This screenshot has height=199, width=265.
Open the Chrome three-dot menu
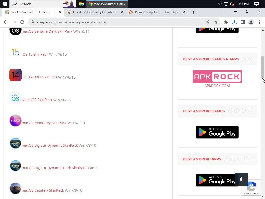[x=259, y=22]
